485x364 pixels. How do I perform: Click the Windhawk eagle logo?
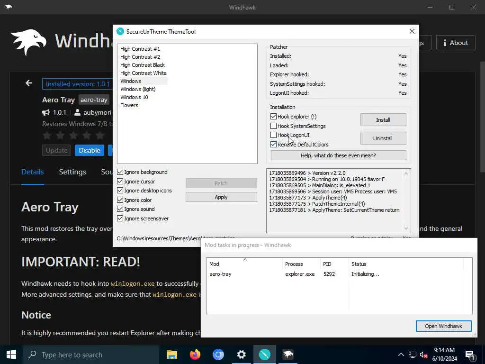coord(28,42)
